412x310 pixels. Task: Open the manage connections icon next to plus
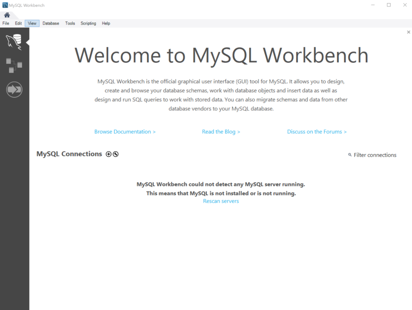pos(116,154)
